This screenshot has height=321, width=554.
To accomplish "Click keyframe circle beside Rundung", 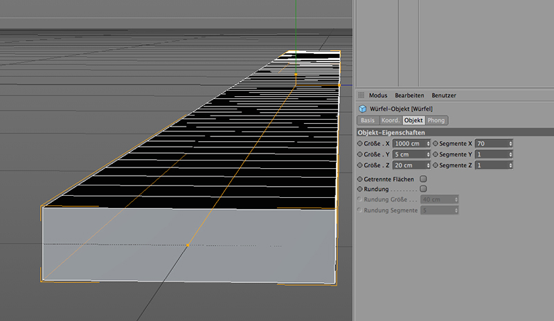I will pyautogui.click(x=359, y=188).
